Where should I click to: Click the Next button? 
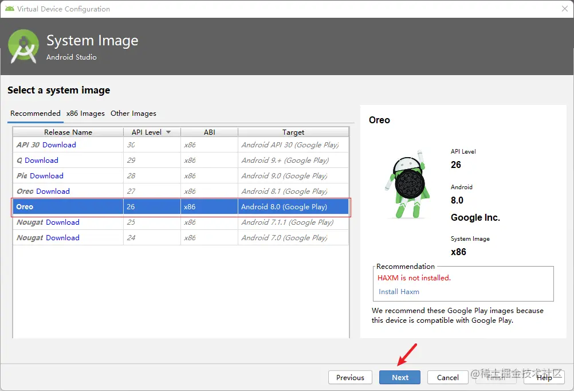point(399,377)
